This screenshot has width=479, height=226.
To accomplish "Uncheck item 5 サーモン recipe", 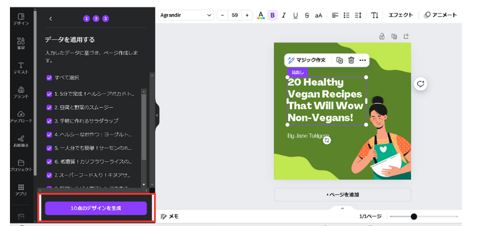I will tap(49, 148).
